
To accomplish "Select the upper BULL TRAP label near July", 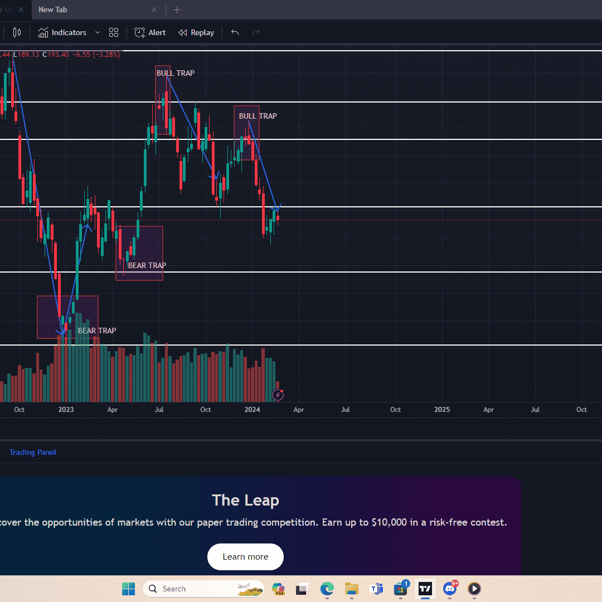I will 175,73.
